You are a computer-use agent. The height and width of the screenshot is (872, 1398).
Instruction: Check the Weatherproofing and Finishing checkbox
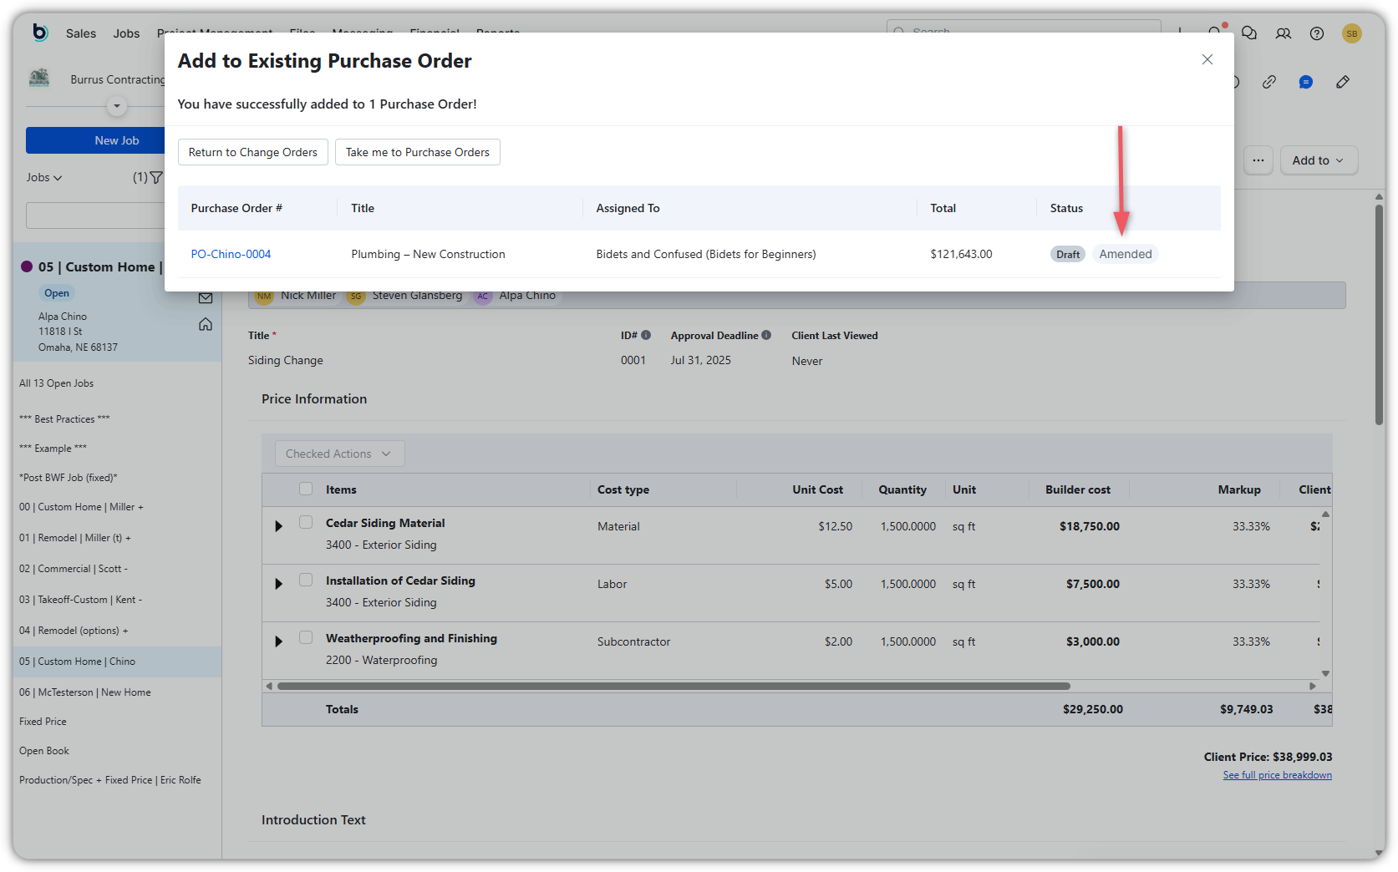tap(306, 637)
